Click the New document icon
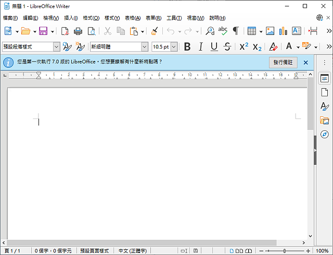The image size is (333, 255). (8, 31)
